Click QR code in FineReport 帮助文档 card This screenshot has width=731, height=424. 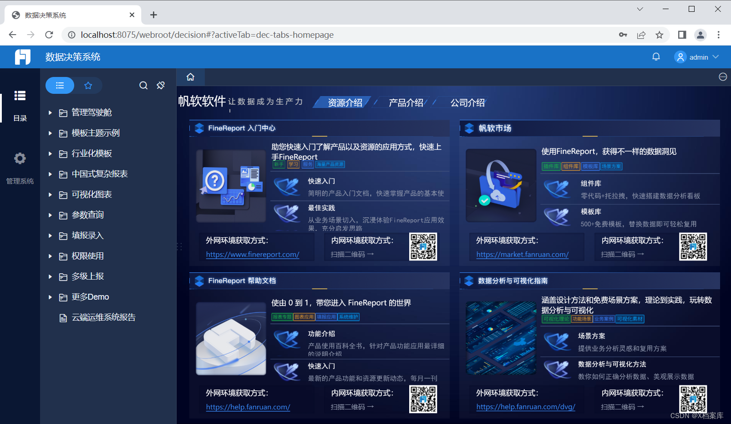point(423,399)
